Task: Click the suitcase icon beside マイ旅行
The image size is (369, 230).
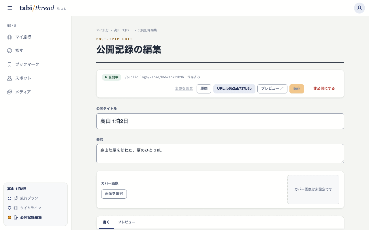Action: (x=10, y=37)
